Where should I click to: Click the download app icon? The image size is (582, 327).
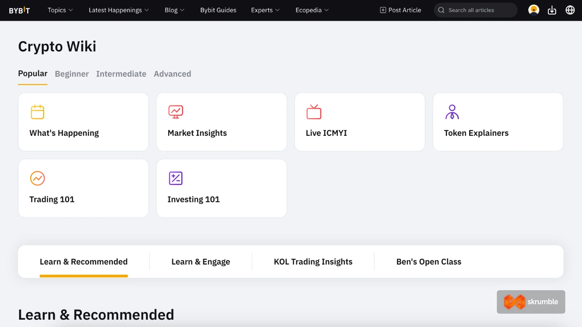click(552, 10)
